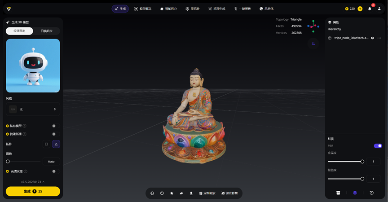The width and height of the screenshot is (388, 202).
Task: Toggle the PBR material switch
Action: [378, 146]
